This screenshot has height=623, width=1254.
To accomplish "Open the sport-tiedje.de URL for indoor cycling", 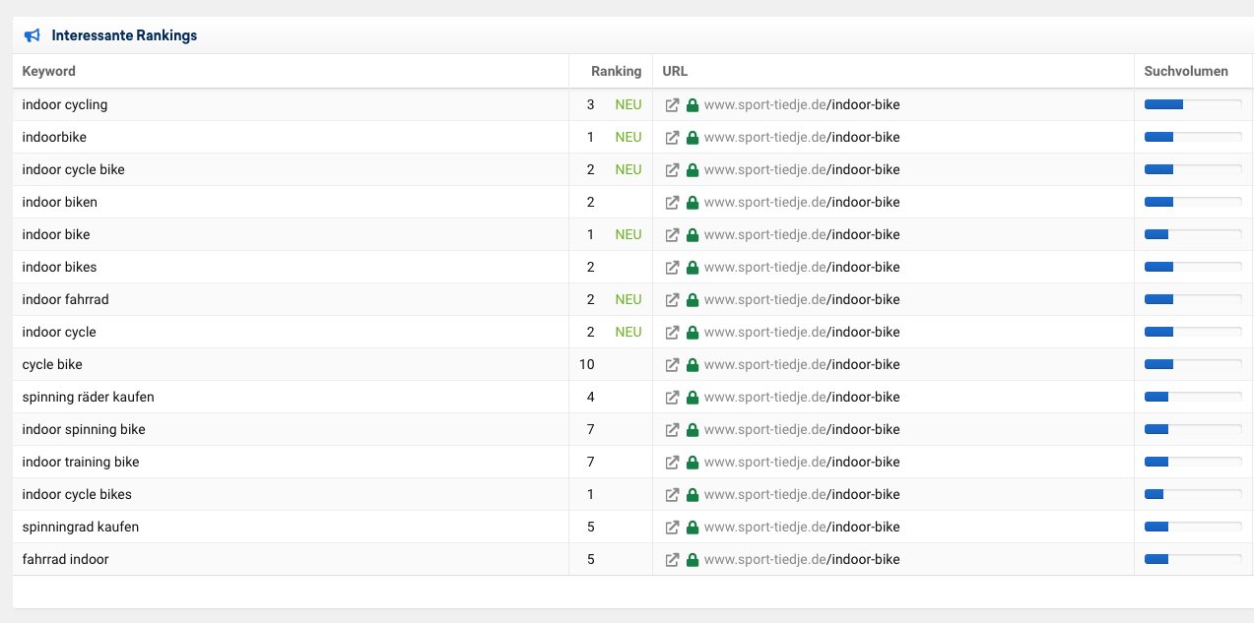I will (x=802, y=104).
